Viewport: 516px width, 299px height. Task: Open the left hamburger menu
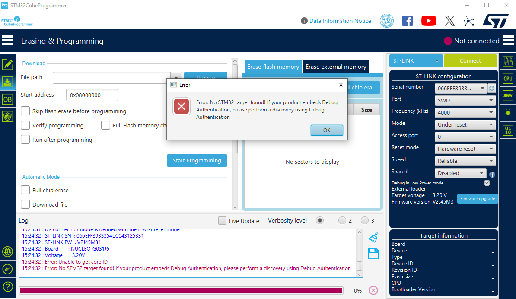(8, 41)
